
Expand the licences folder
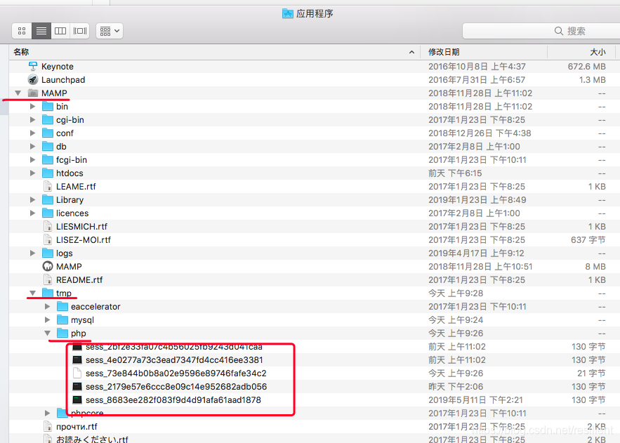(33, 213)
